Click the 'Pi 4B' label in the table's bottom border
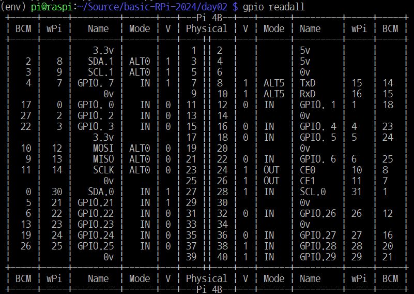 [x=209, y=289]
